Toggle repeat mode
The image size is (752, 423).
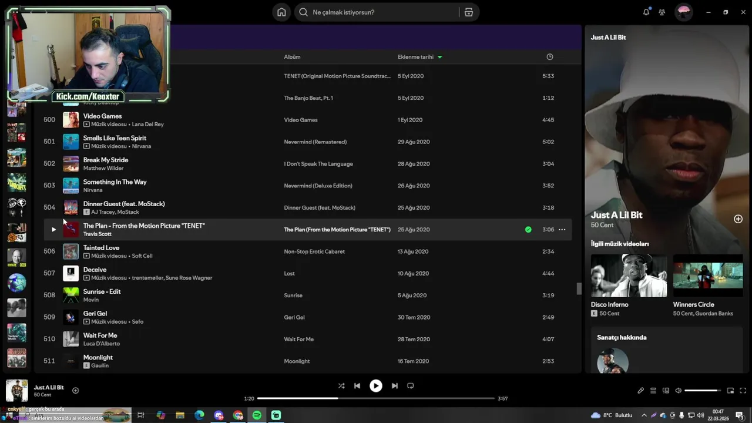[x=411, y=386]
